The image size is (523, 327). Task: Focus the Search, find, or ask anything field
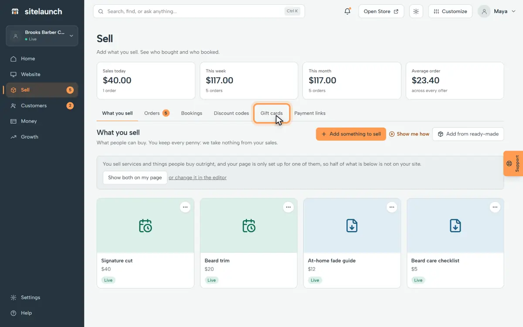tap(199, 11)
